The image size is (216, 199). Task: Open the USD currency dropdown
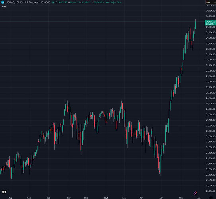[210, 2]
